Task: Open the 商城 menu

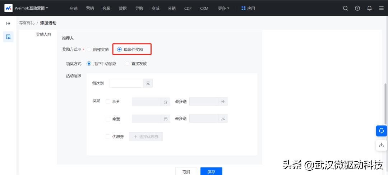Action: [x=156, y=8]
